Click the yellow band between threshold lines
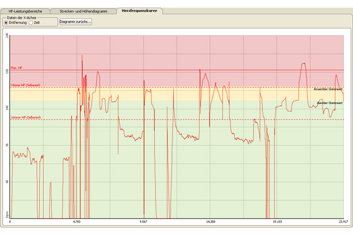 [171, 94]
